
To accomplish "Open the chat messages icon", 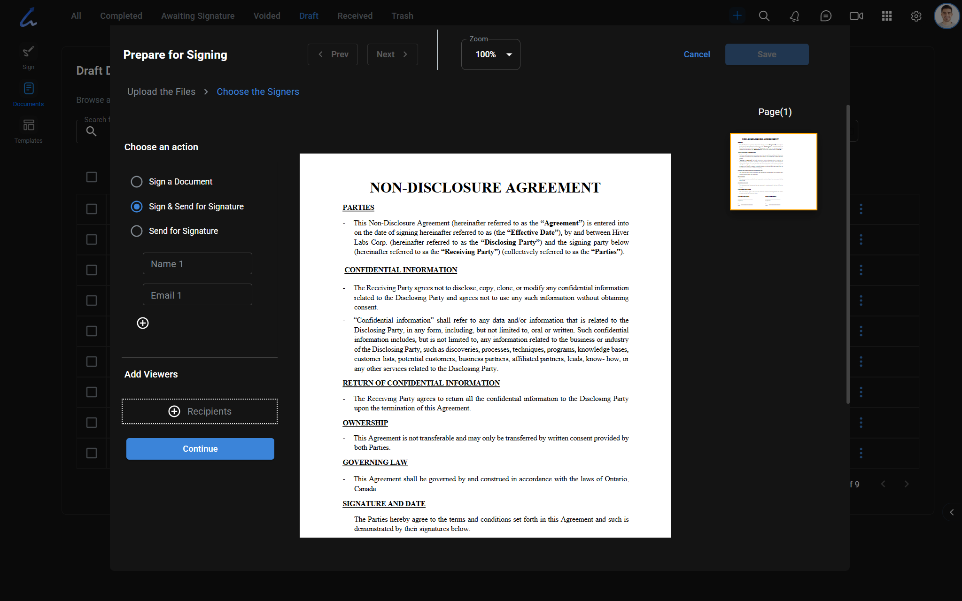I will [x=825, y=16].
